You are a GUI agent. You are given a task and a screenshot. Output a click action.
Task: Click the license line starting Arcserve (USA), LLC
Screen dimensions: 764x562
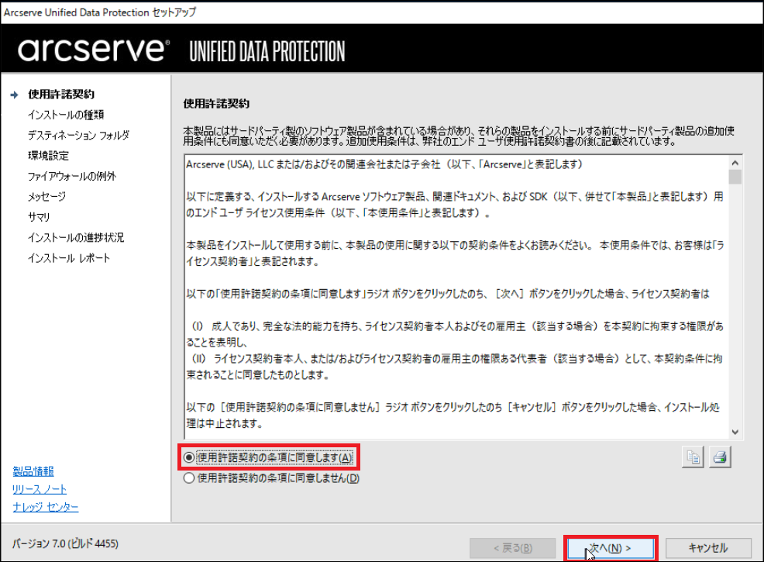[384, 165]
